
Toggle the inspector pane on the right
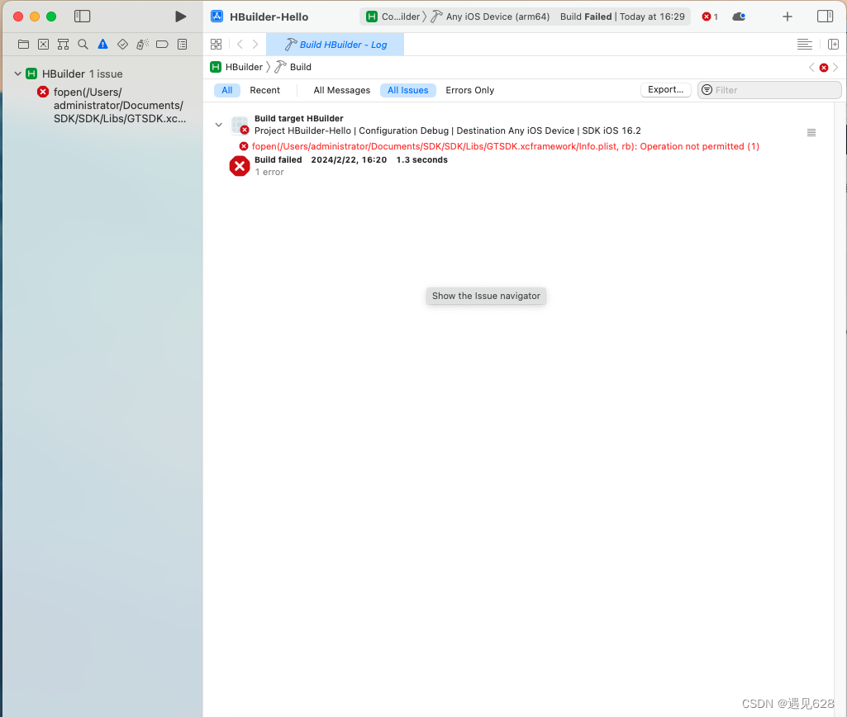click(x=824, y=16)
